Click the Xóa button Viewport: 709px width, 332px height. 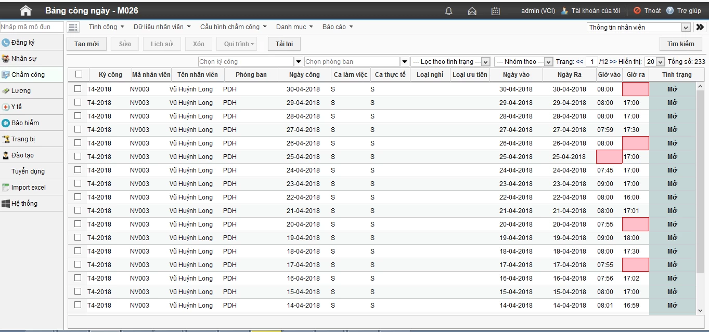point(198,44)
